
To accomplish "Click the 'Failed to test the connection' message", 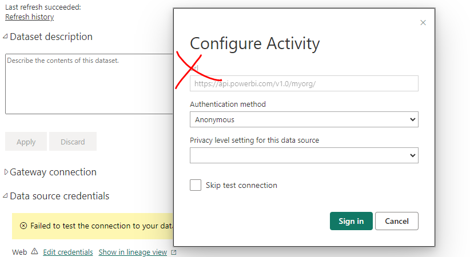I will 102,226.
